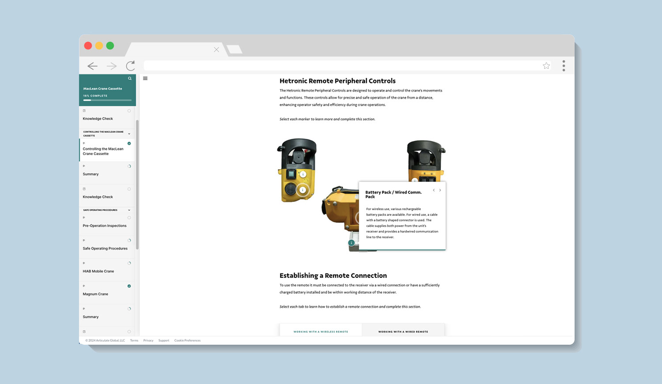This screenshot has height=384, width=662.
Task: Click the status circle beside Safe Operating Procedures lesson
Action: point(129,241)
